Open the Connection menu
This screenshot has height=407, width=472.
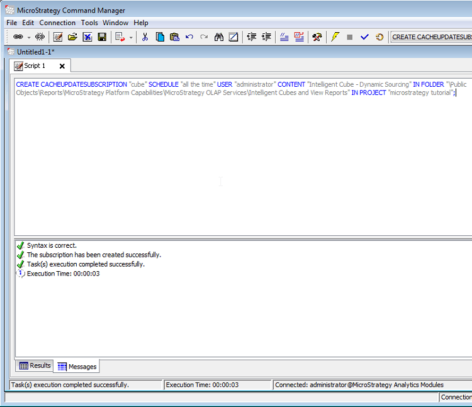tap(57, 23)
